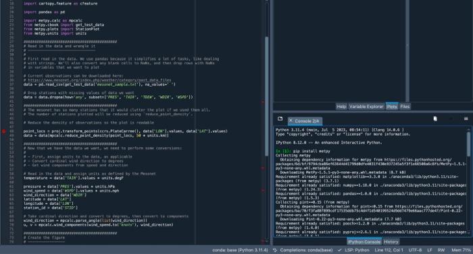Screen dimensions: 473x254
Task: Click the 'IPython 8.12.0' banner line in console
Action: coord(328,143)
